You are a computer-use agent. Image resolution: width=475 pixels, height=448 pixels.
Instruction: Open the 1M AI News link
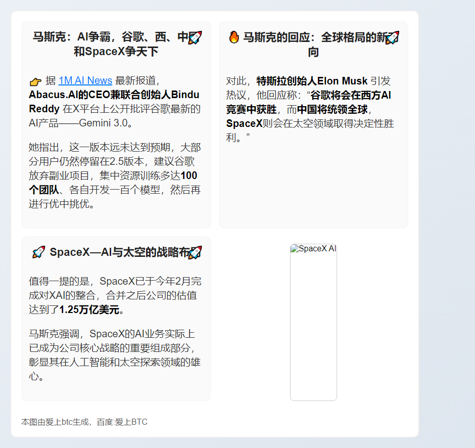[x=85, y=80]
